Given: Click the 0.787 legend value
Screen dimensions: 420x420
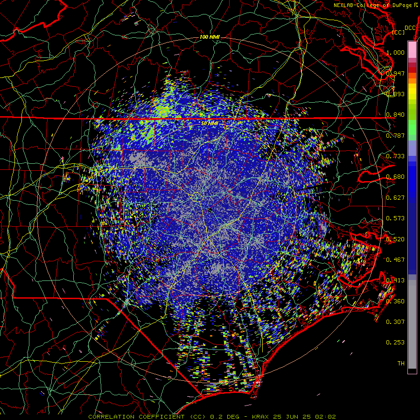Looking at the screenshot, I should coord(395,135).
